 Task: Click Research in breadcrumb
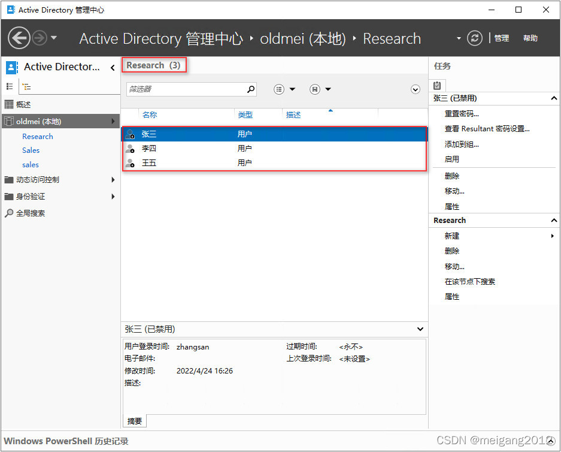click(x=392, y=39)
